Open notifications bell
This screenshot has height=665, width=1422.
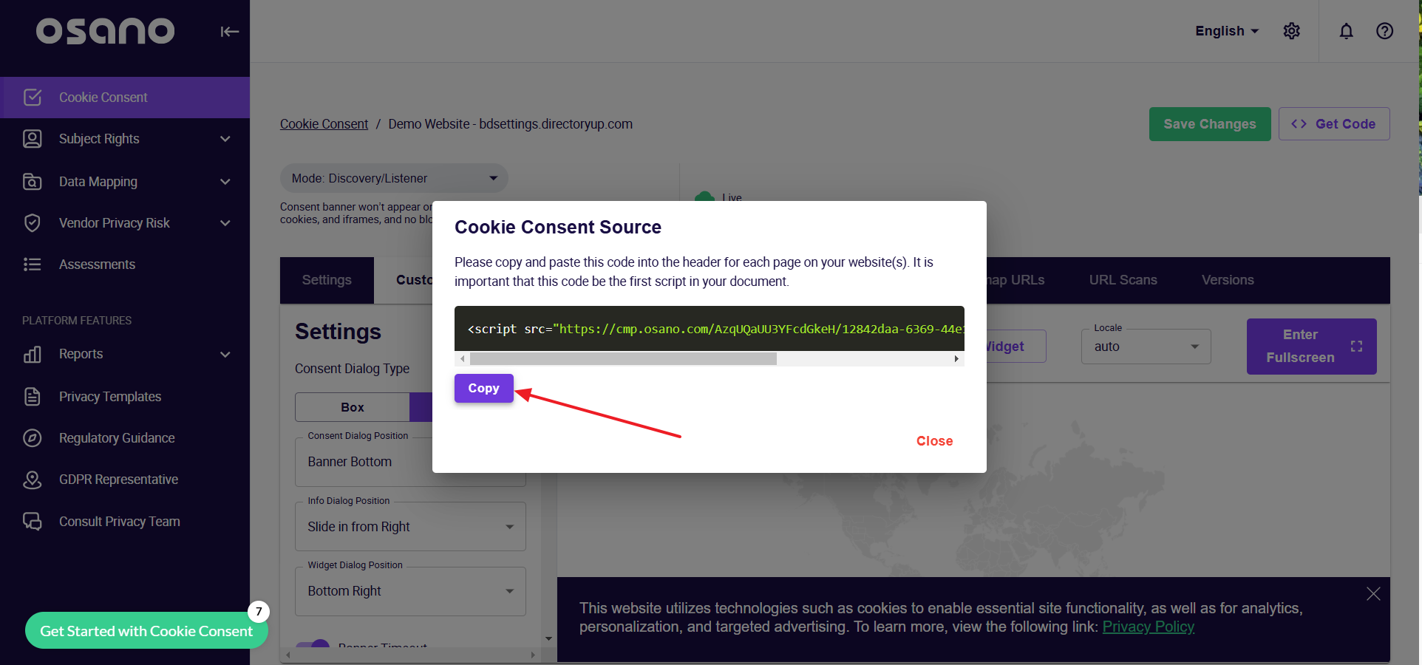pos(1347,31)
